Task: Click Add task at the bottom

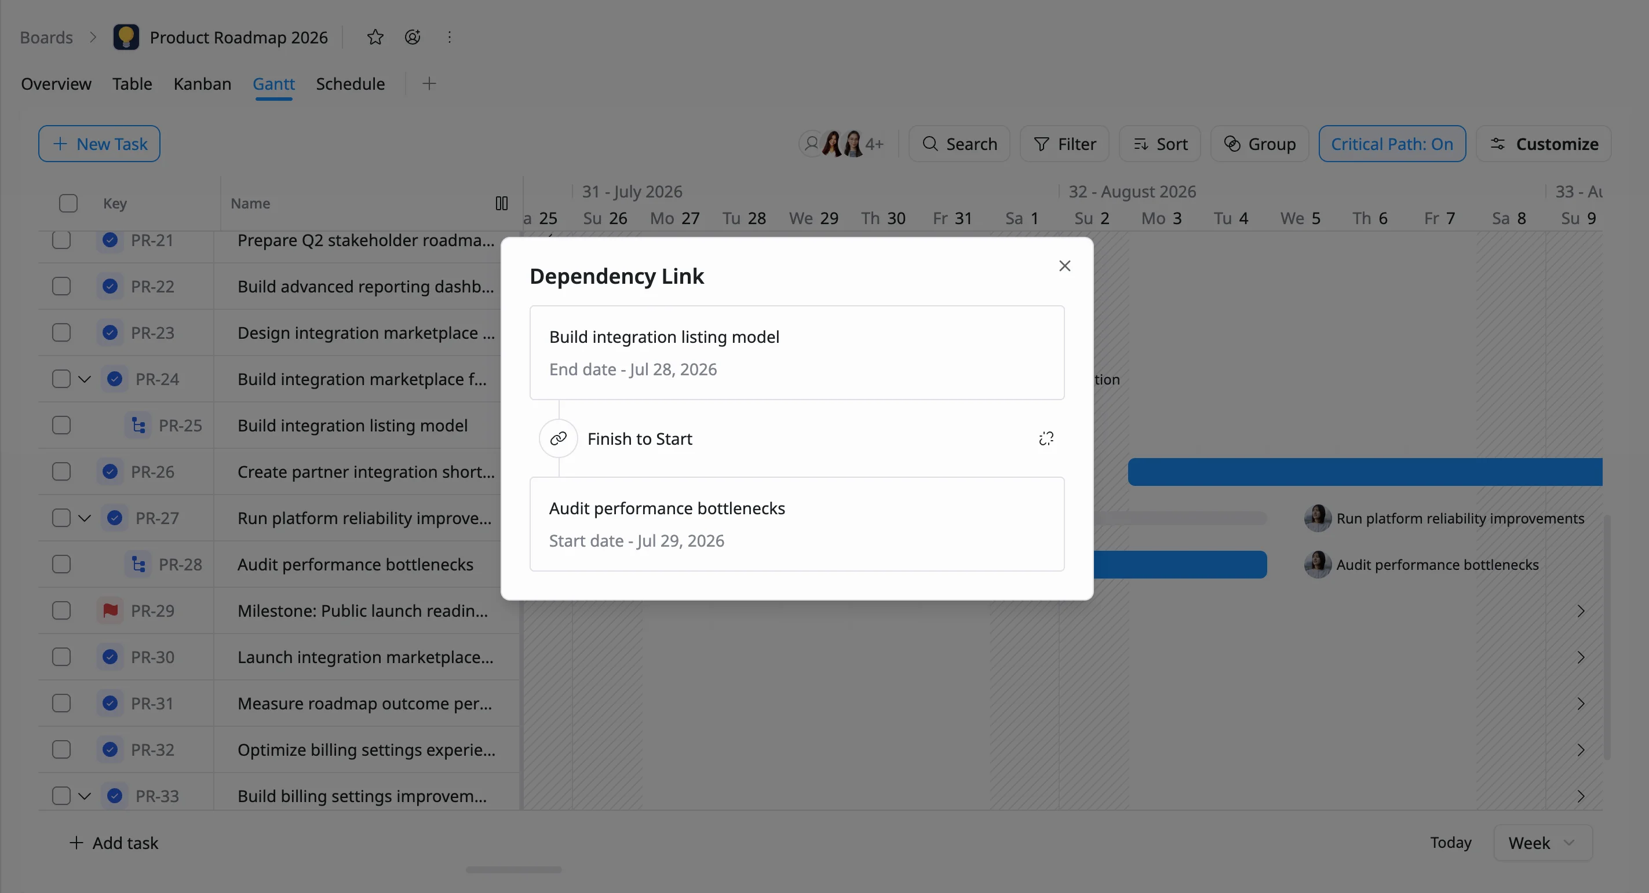Action: click(x=114, y=843)
